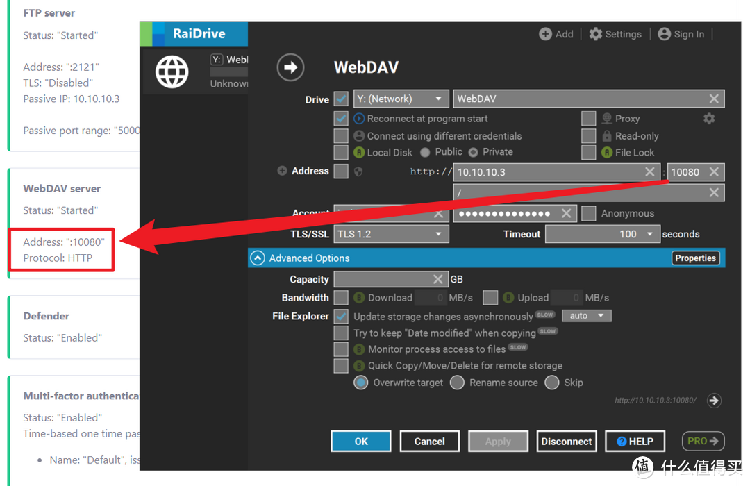The width and height of the screenshot is (750, 486).
Task: Open the auto dropdown in File Explorer
Action: point(587,316)
